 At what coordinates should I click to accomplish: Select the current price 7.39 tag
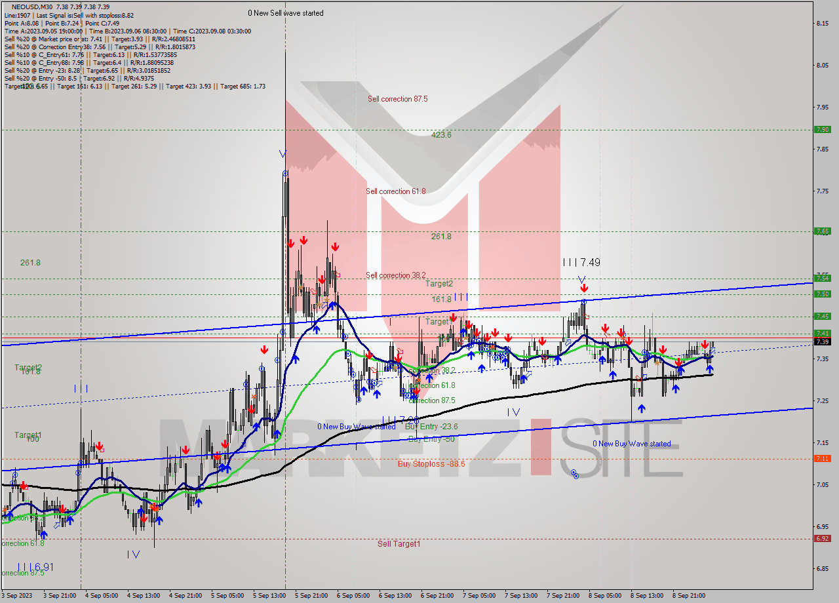point(822,341)
